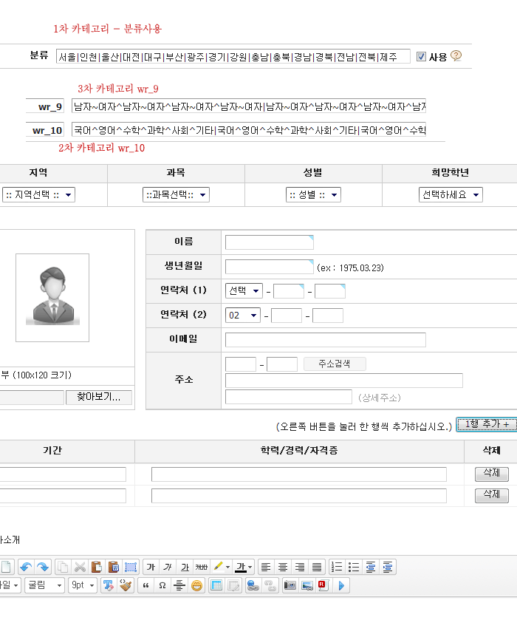This screenshot has height=637, width=517.
Task: Click the undo arrow in editor toolbar
Action: pyautogui.click(x=26, y=568)
